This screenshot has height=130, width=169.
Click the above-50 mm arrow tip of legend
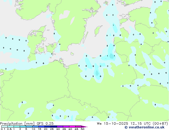point(84,127)
